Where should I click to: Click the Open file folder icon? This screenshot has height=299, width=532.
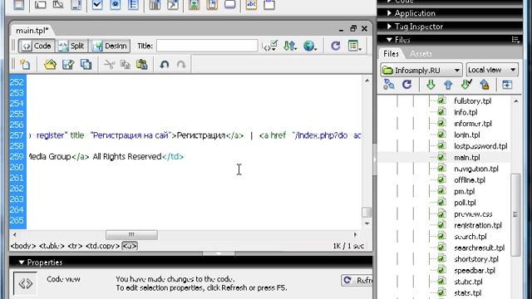pos(50,64)
